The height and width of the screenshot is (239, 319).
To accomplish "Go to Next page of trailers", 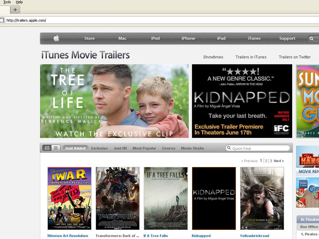I will point(279,161).
